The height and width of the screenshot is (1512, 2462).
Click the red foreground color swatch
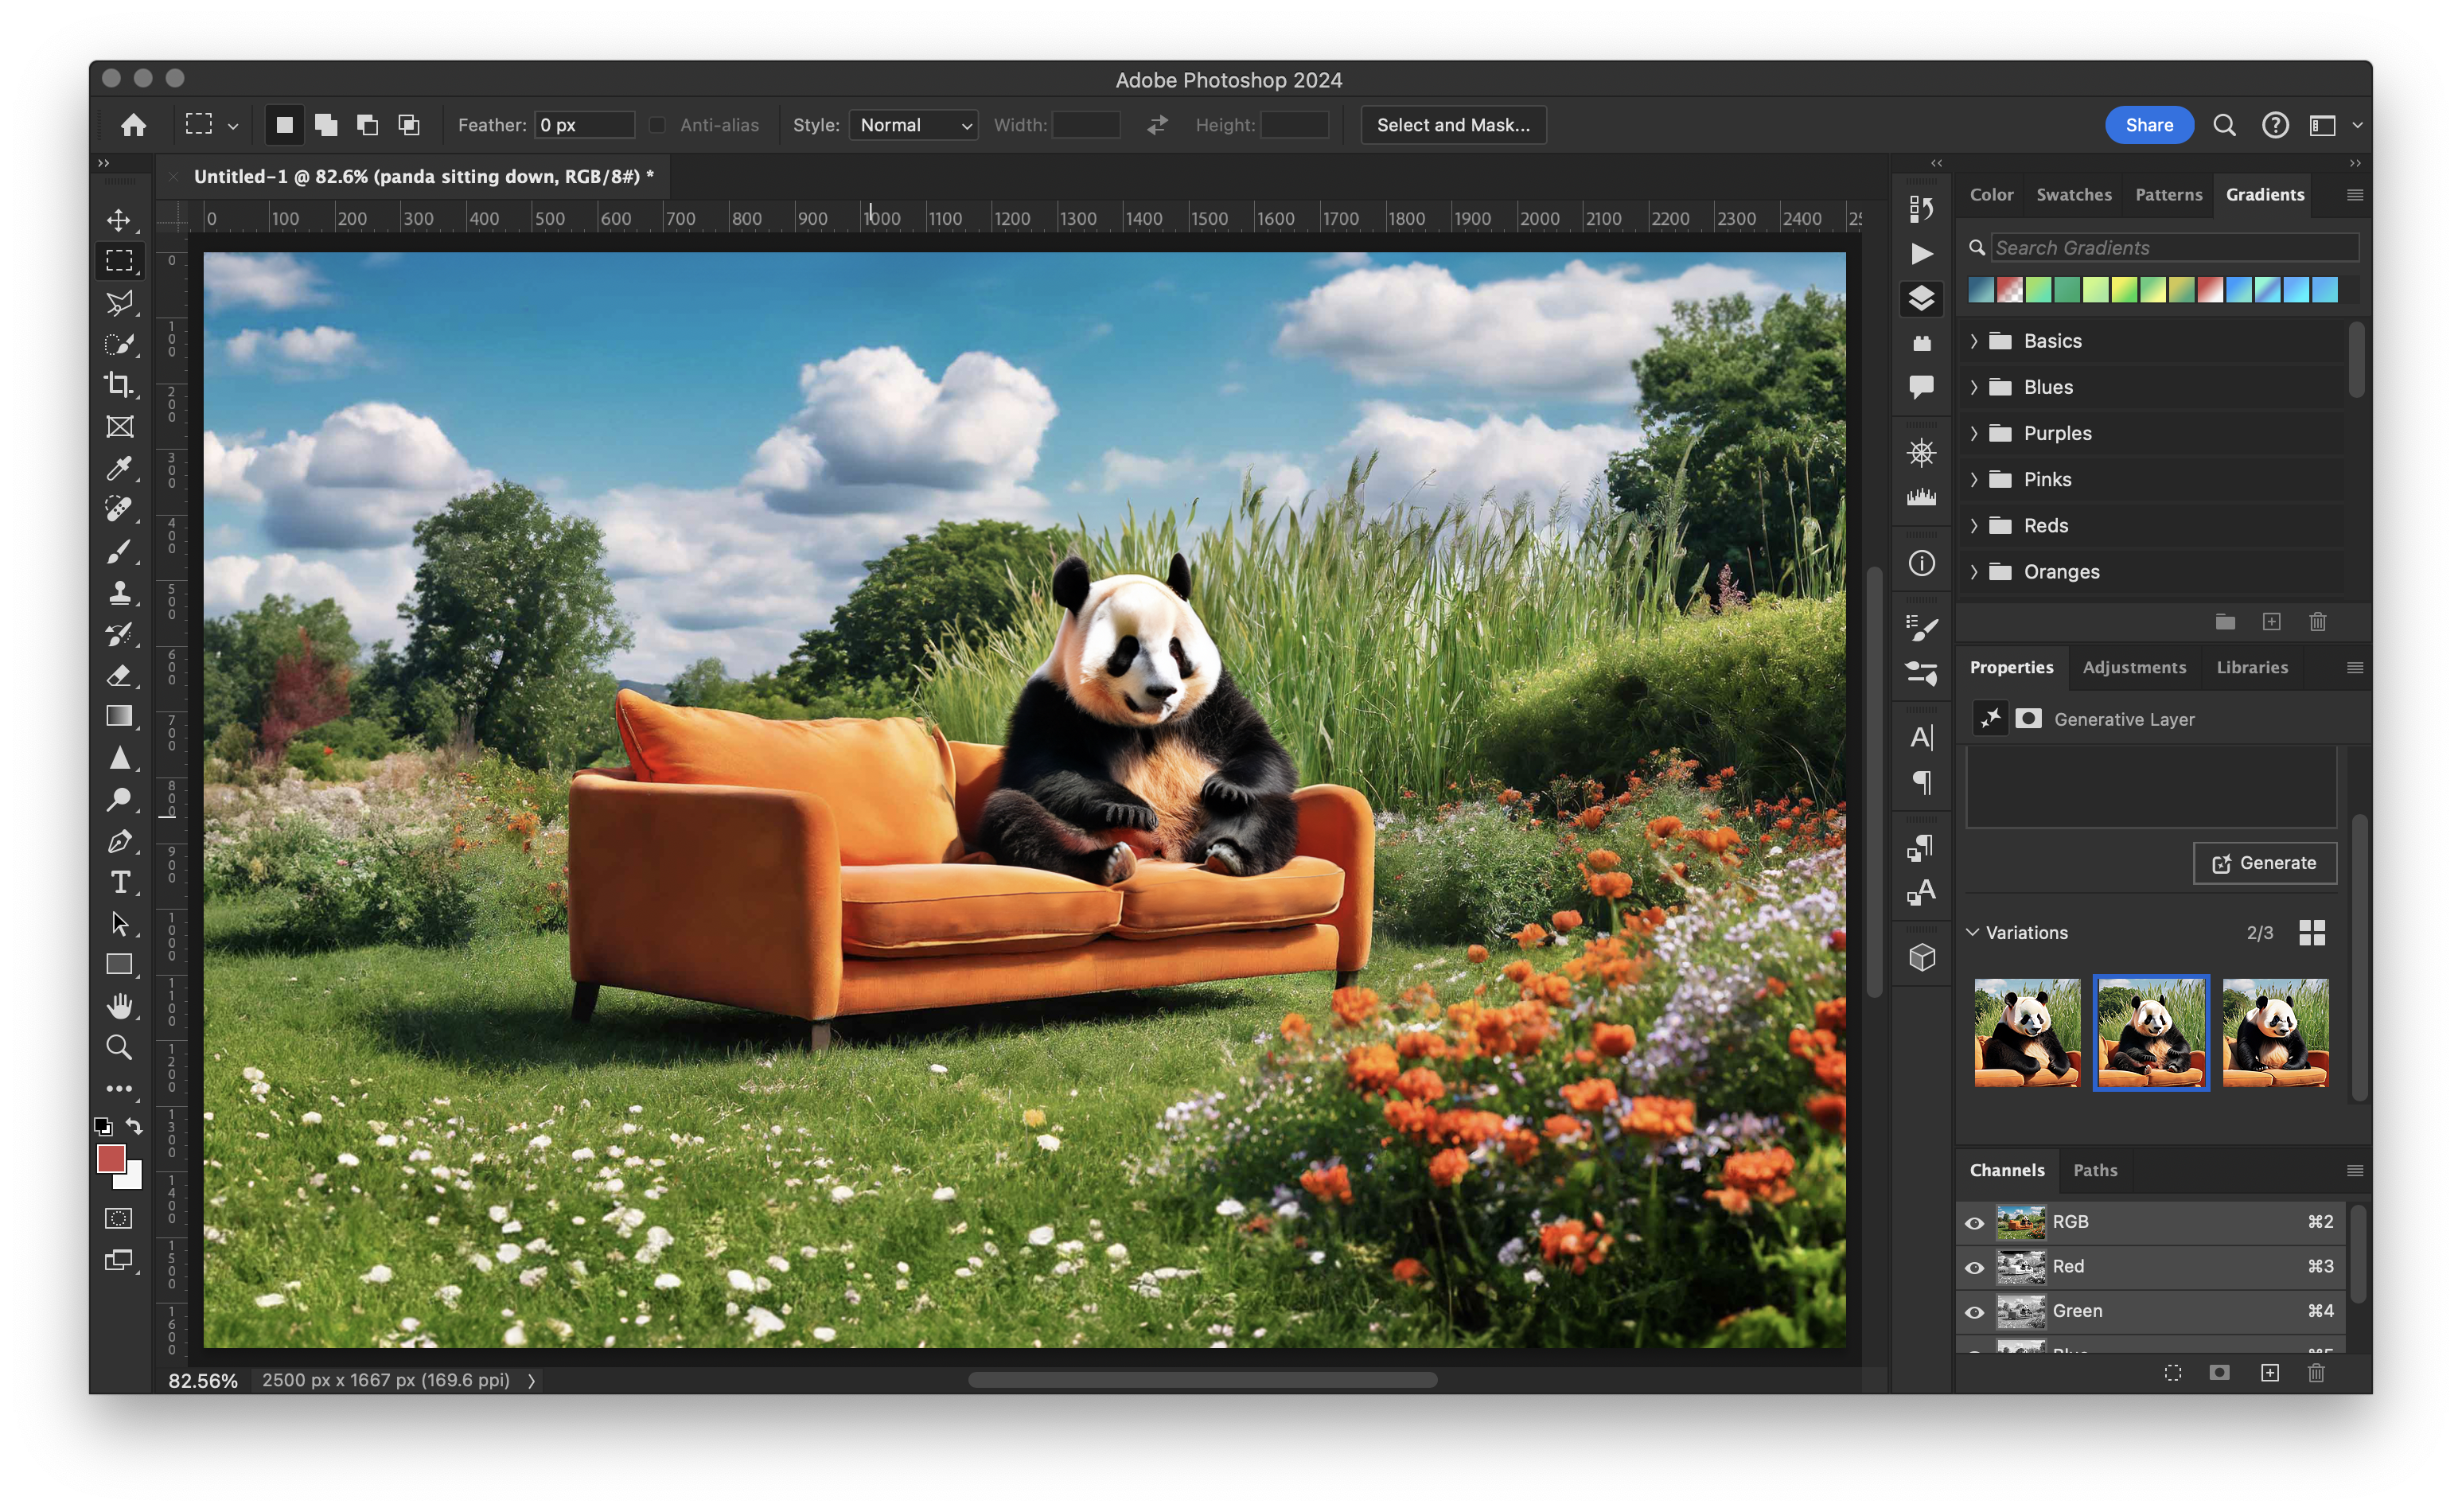click(x=110, y=1158)
